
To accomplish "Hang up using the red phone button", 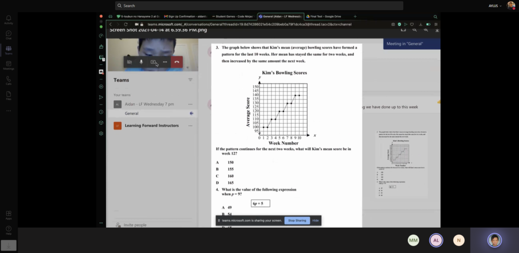I will 177,62.
